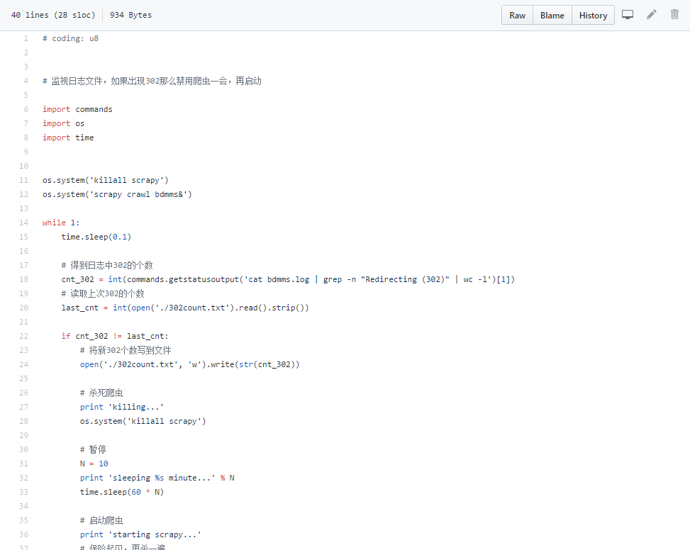Image resolution: width=690 pixels, height=550 pixels.
Task: Click the comment on line 19
Action: (x=103, y=293)
